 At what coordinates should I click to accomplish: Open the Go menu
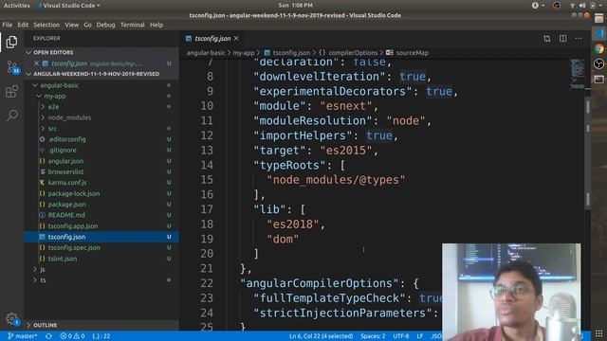click(87, 25)
